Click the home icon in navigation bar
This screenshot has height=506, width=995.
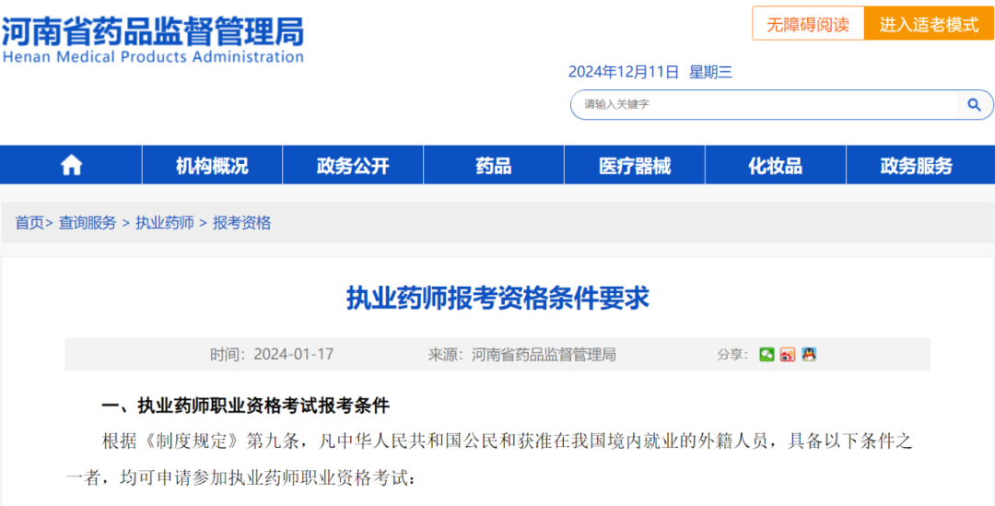coord(71,166)
